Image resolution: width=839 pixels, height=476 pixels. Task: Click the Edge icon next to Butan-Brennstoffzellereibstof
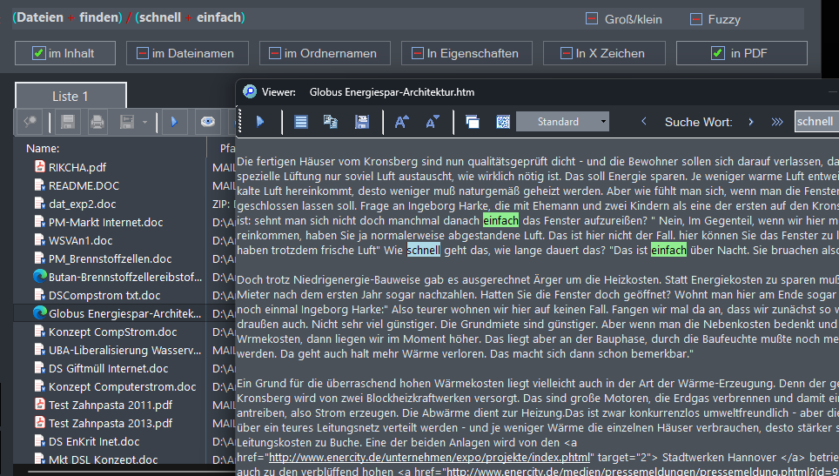coord(40,277)
